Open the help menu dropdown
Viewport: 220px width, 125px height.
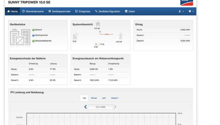click(x=191, y=11)
